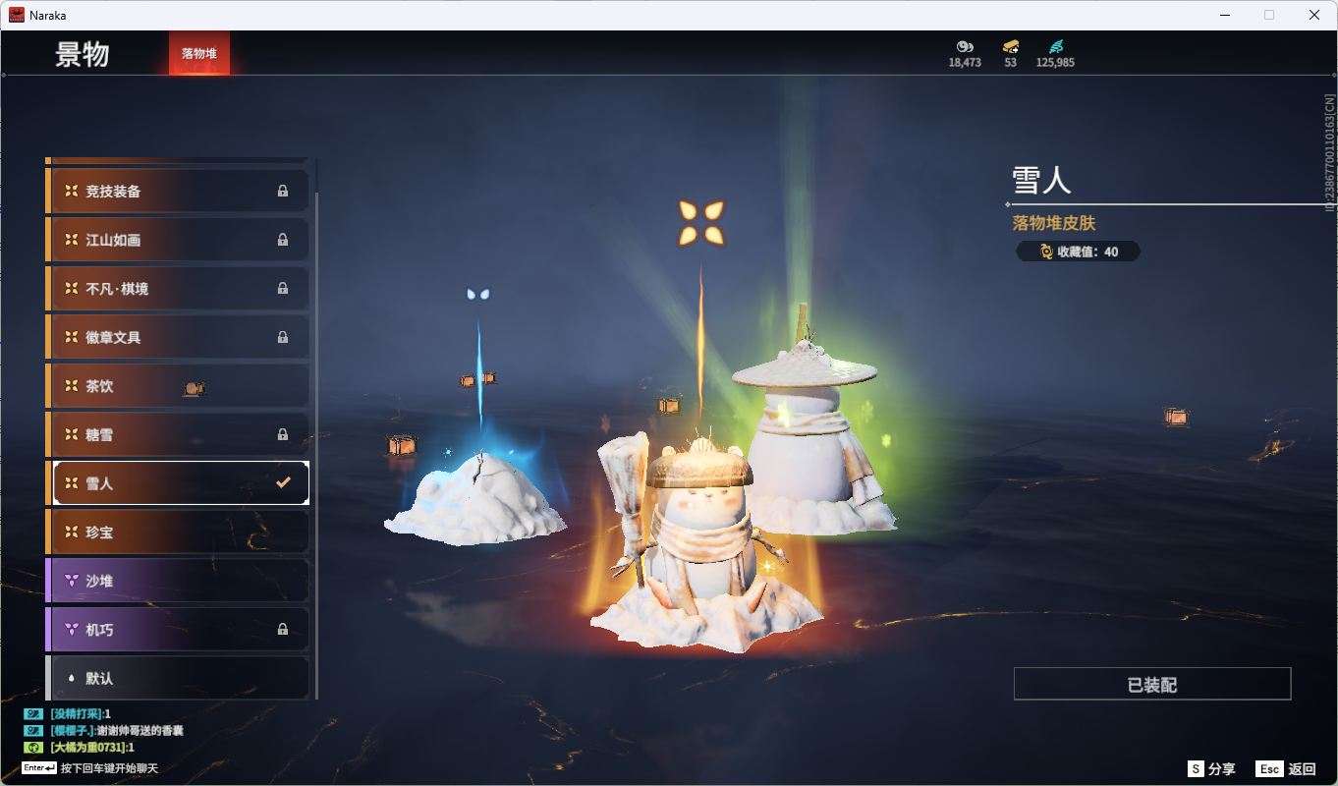
Task: Click the lock icon on 机巧
Action: (x=283, y=629)
